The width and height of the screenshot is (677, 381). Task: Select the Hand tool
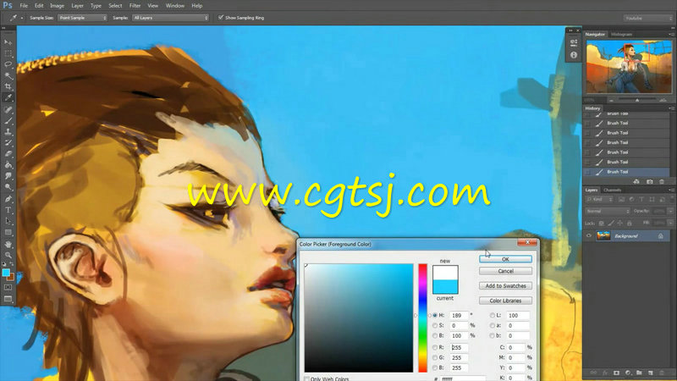8,244
